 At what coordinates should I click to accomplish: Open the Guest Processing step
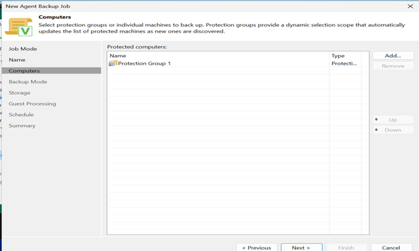pyautogui.click(x=32, y=104)
